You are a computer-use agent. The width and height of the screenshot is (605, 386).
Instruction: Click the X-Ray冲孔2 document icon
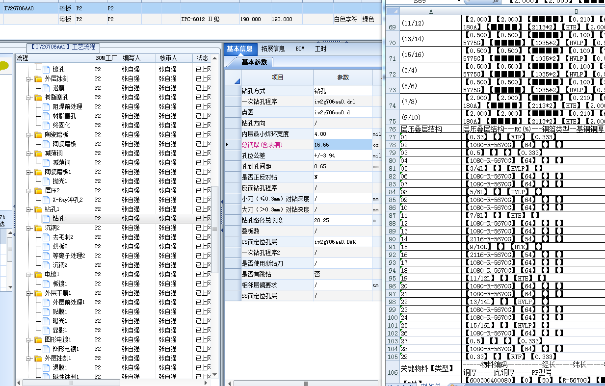click(x=47, y=200)
